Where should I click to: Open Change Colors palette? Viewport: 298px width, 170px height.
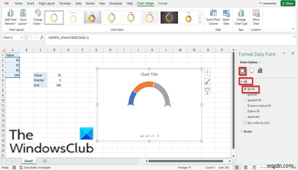point(37,17)
